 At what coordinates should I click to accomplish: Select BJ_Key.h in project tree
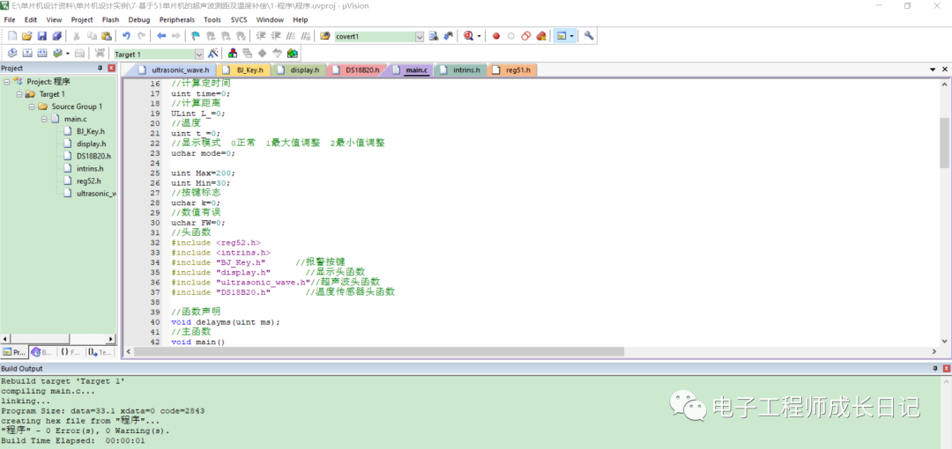91,131
